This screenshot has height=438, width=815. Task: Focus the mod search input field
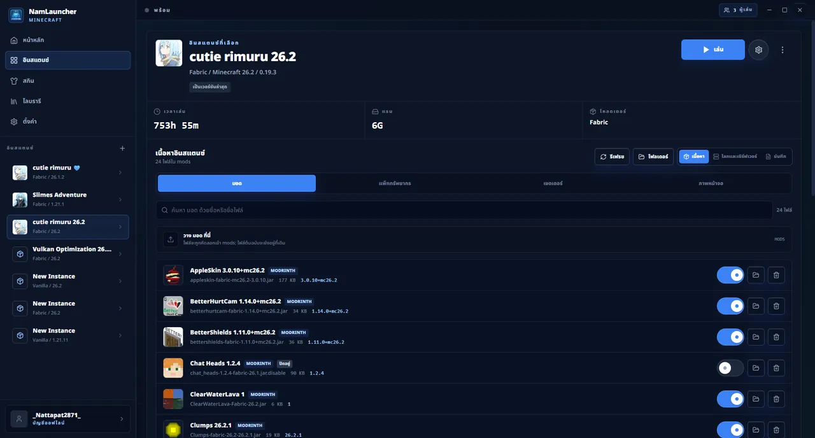coord(464,210)
